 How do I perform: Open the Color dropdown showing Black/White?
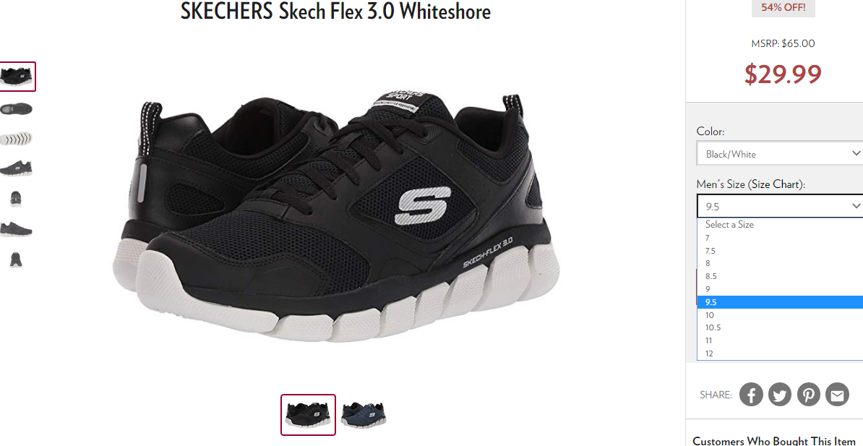point(780,154)
